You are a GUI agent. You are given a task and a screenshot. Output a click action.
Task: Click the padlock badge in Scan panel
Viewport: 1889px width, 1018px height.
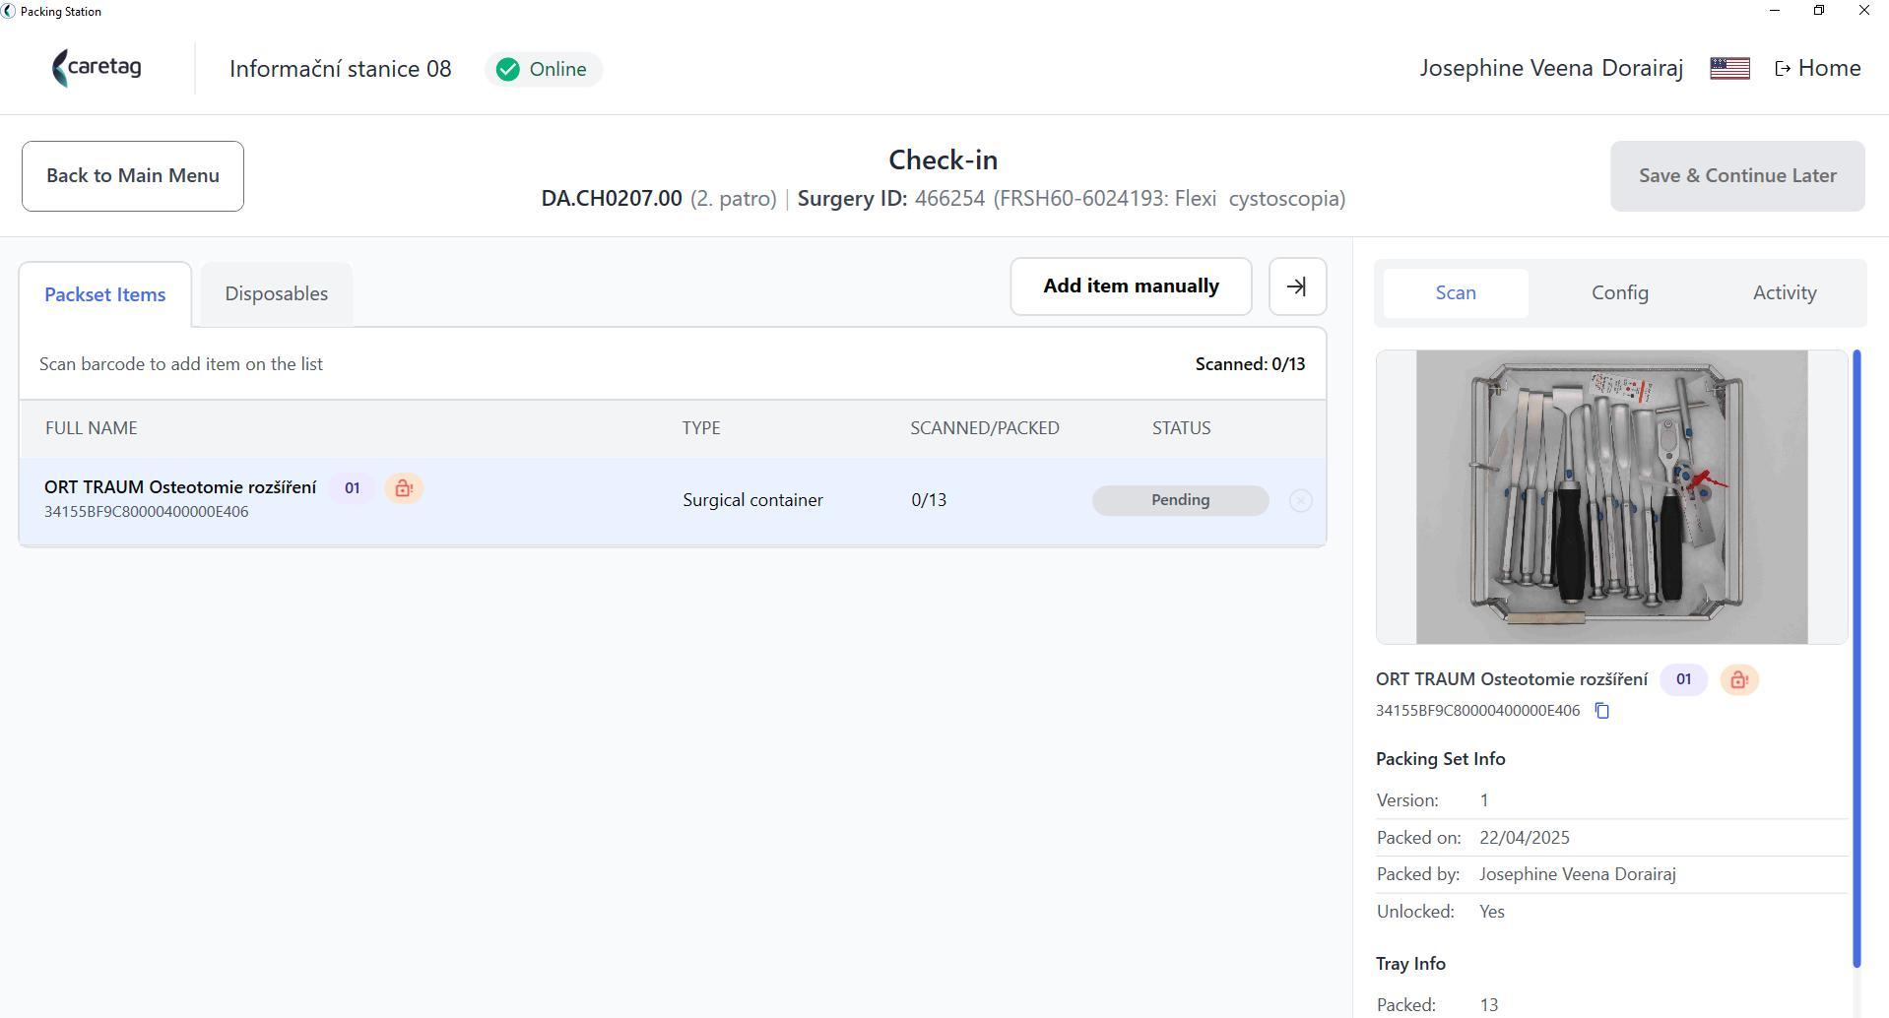click(x=1739, y=679)
